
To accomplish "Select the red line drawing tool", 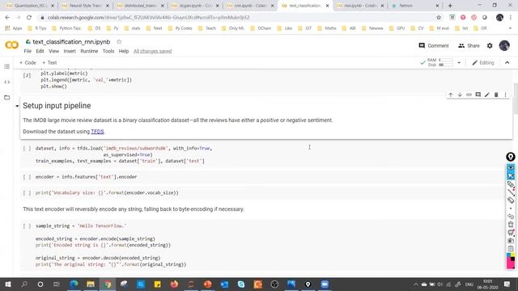I will 511,192.
